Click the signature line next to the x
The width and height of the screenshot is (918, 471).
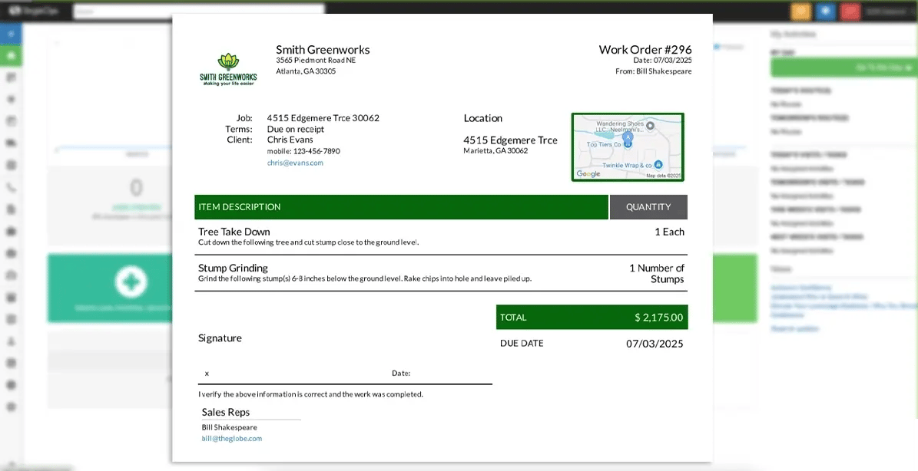(300, 374)
